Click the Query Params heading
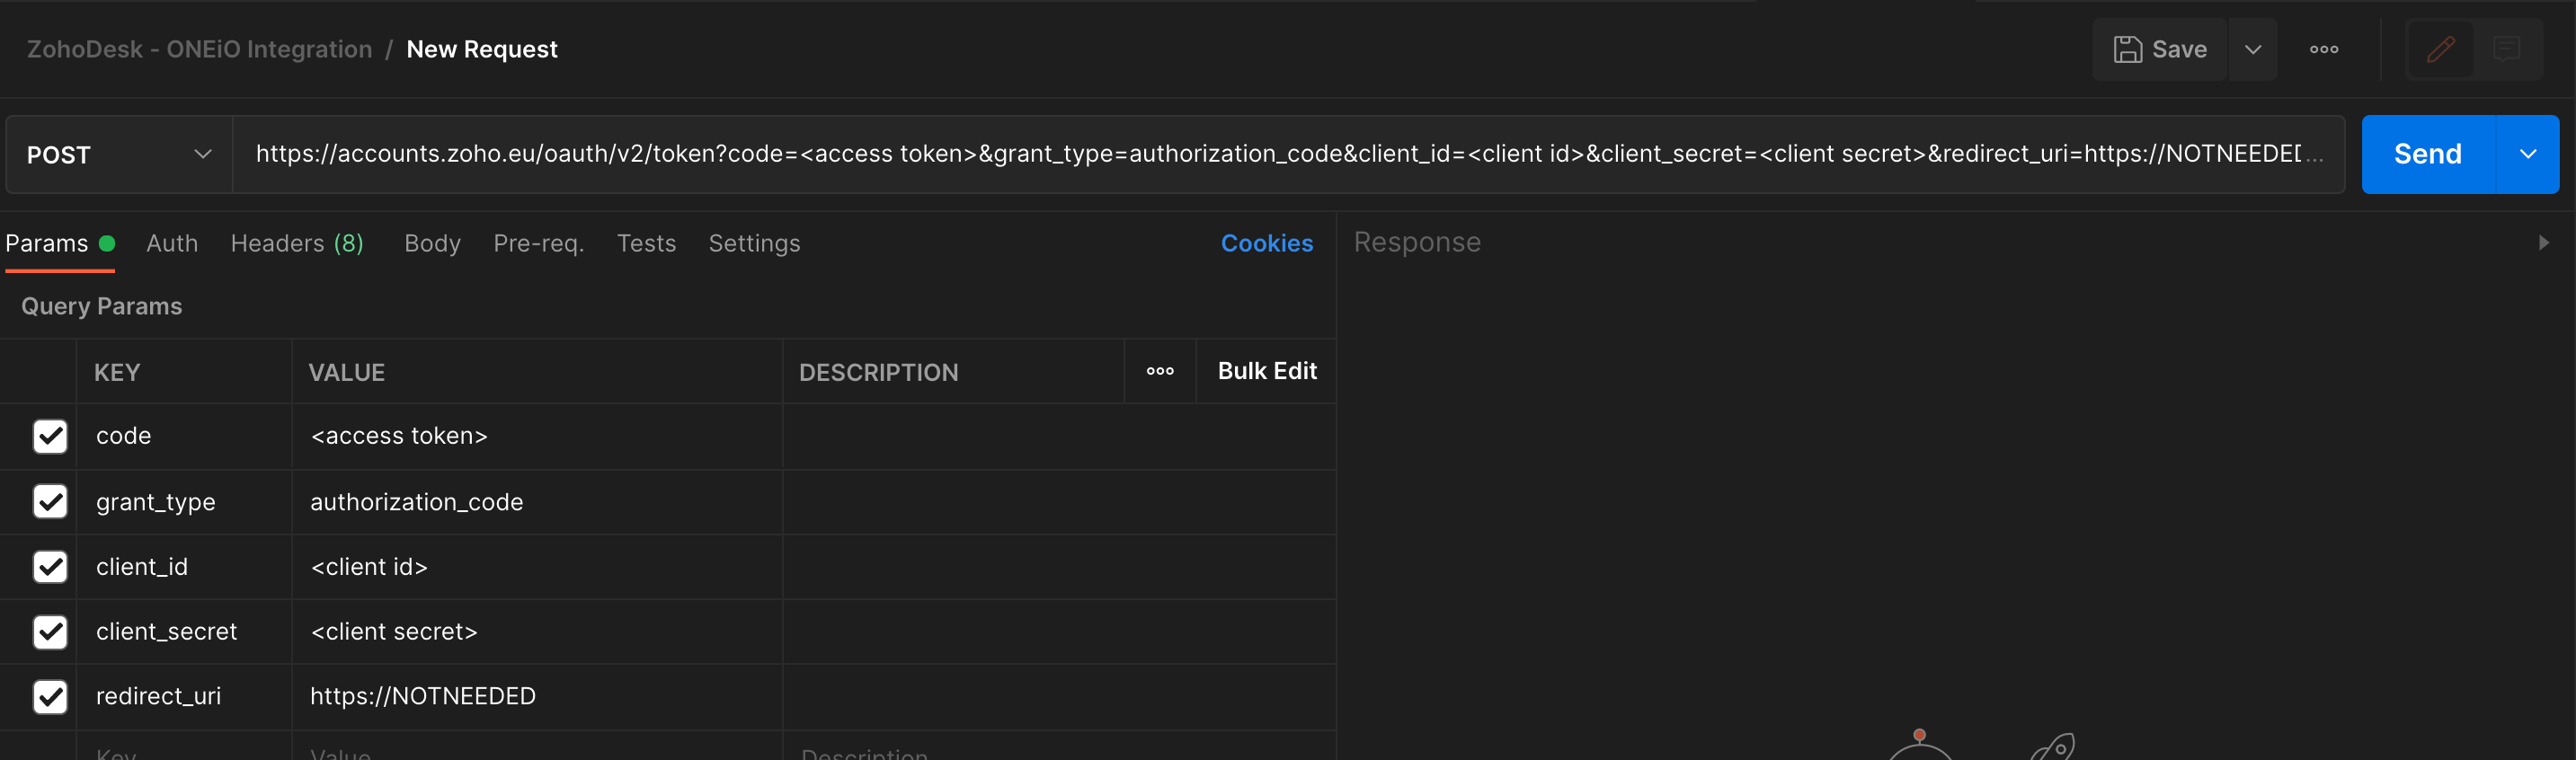2576x760 pixels. pyautogui.click(x=102, y=306)
